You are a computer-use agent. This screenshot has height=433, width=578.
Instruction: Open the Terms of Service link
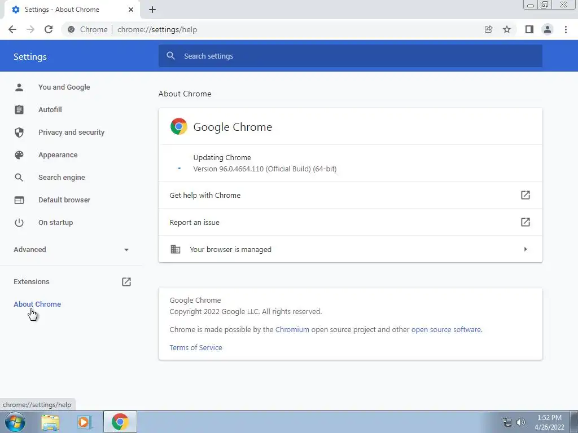click(196, 347)
